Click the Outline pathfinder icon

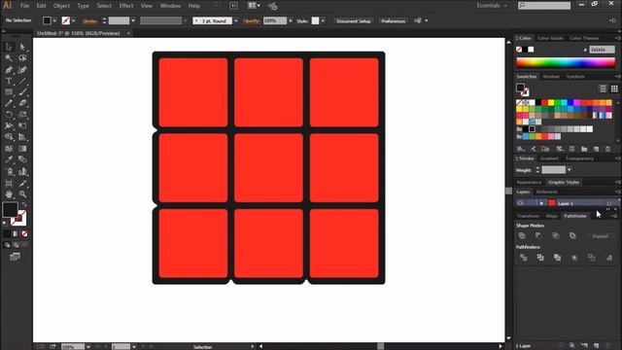click(x=592, y=258)
